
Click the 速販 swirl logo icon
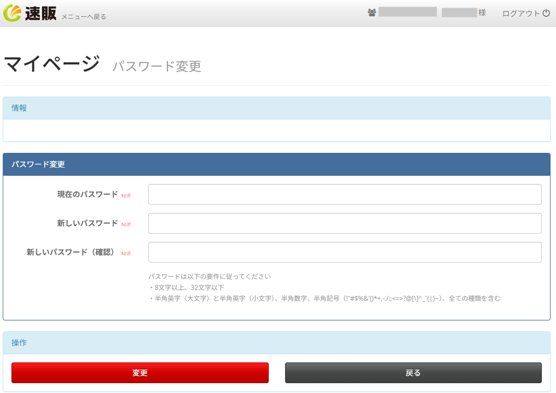(13, 13)
